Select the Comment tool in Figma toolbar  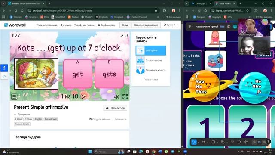(239, 142)
